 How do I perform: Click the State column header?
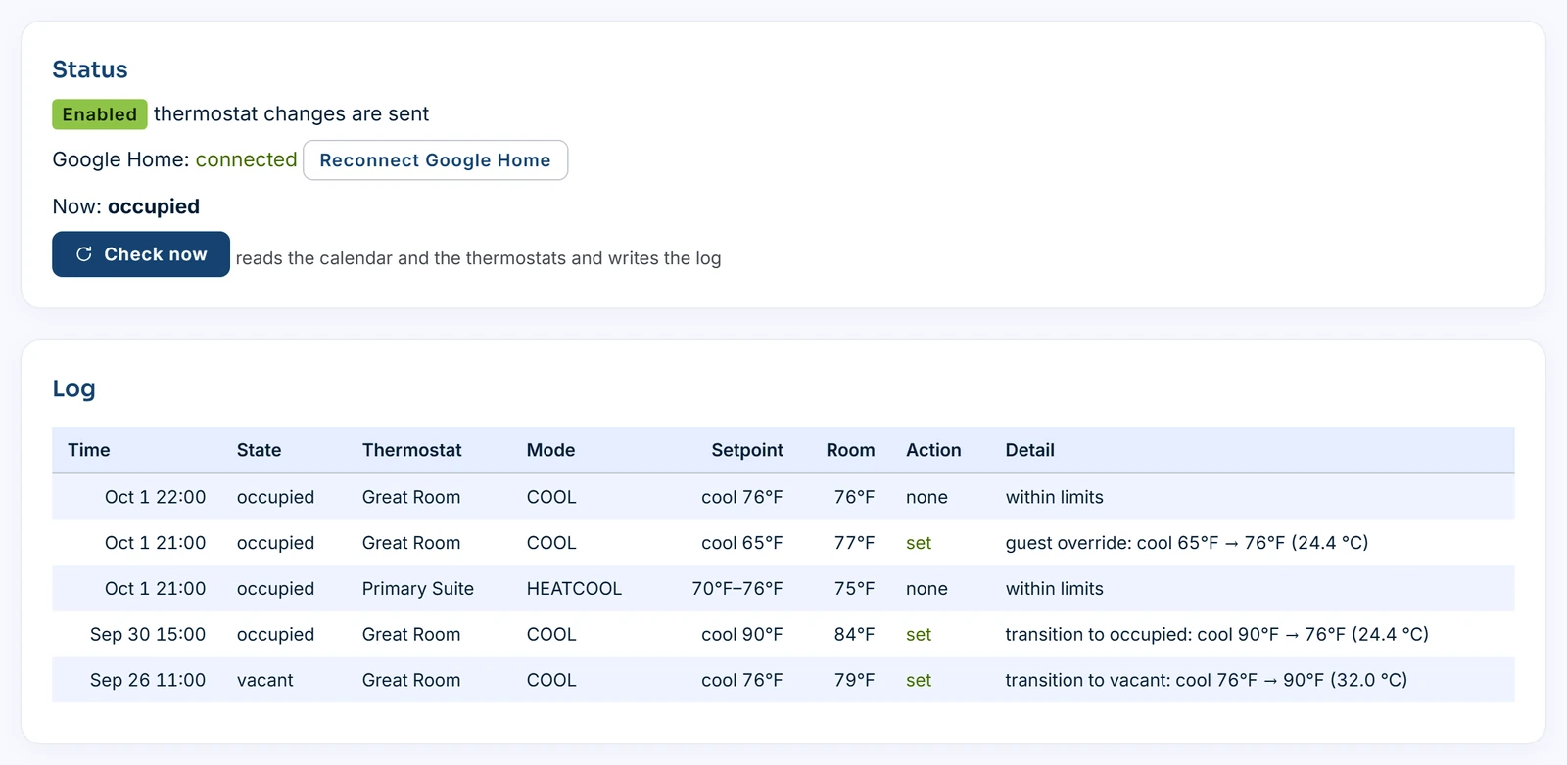259,450
